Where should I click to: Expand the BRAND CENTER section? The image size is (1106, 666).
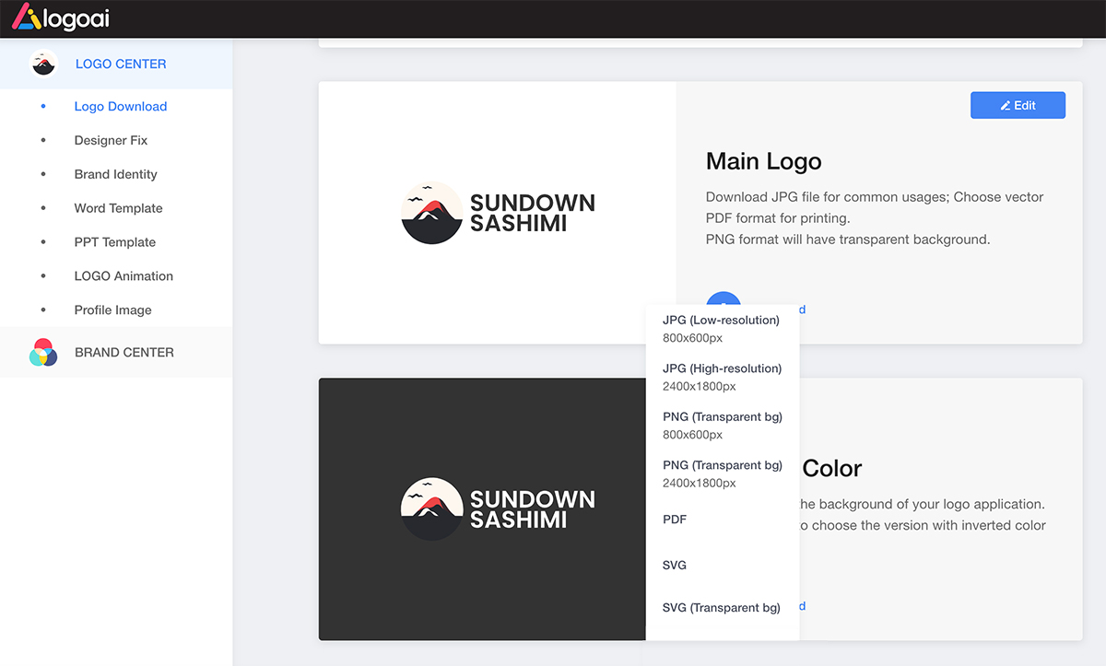pos(124,352)
